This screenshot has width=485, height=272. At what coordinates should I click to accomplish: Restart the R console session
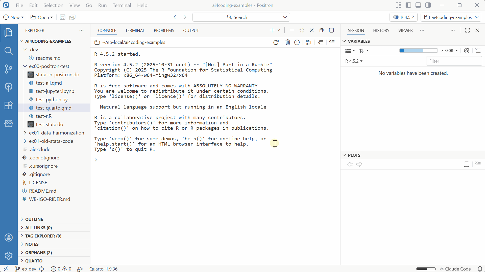(276, 42)
